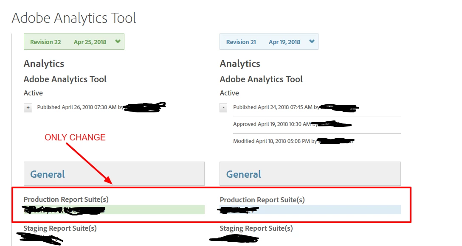This screenshot has width=462, height=246.
Task: Click the 'Approved April 19, 2018 10:30 AM' entry
Action: (x=272, y=124)
